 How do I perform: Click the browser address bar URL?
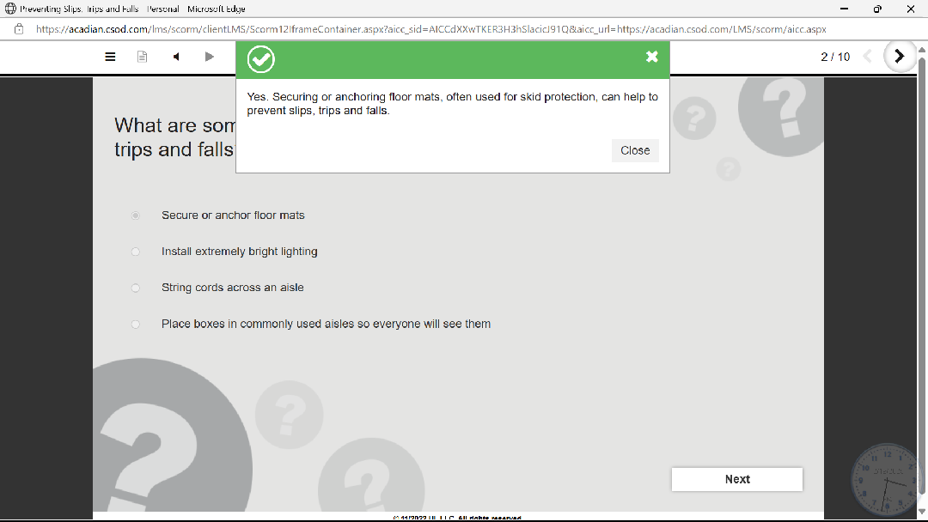click(x=430, y=28)
